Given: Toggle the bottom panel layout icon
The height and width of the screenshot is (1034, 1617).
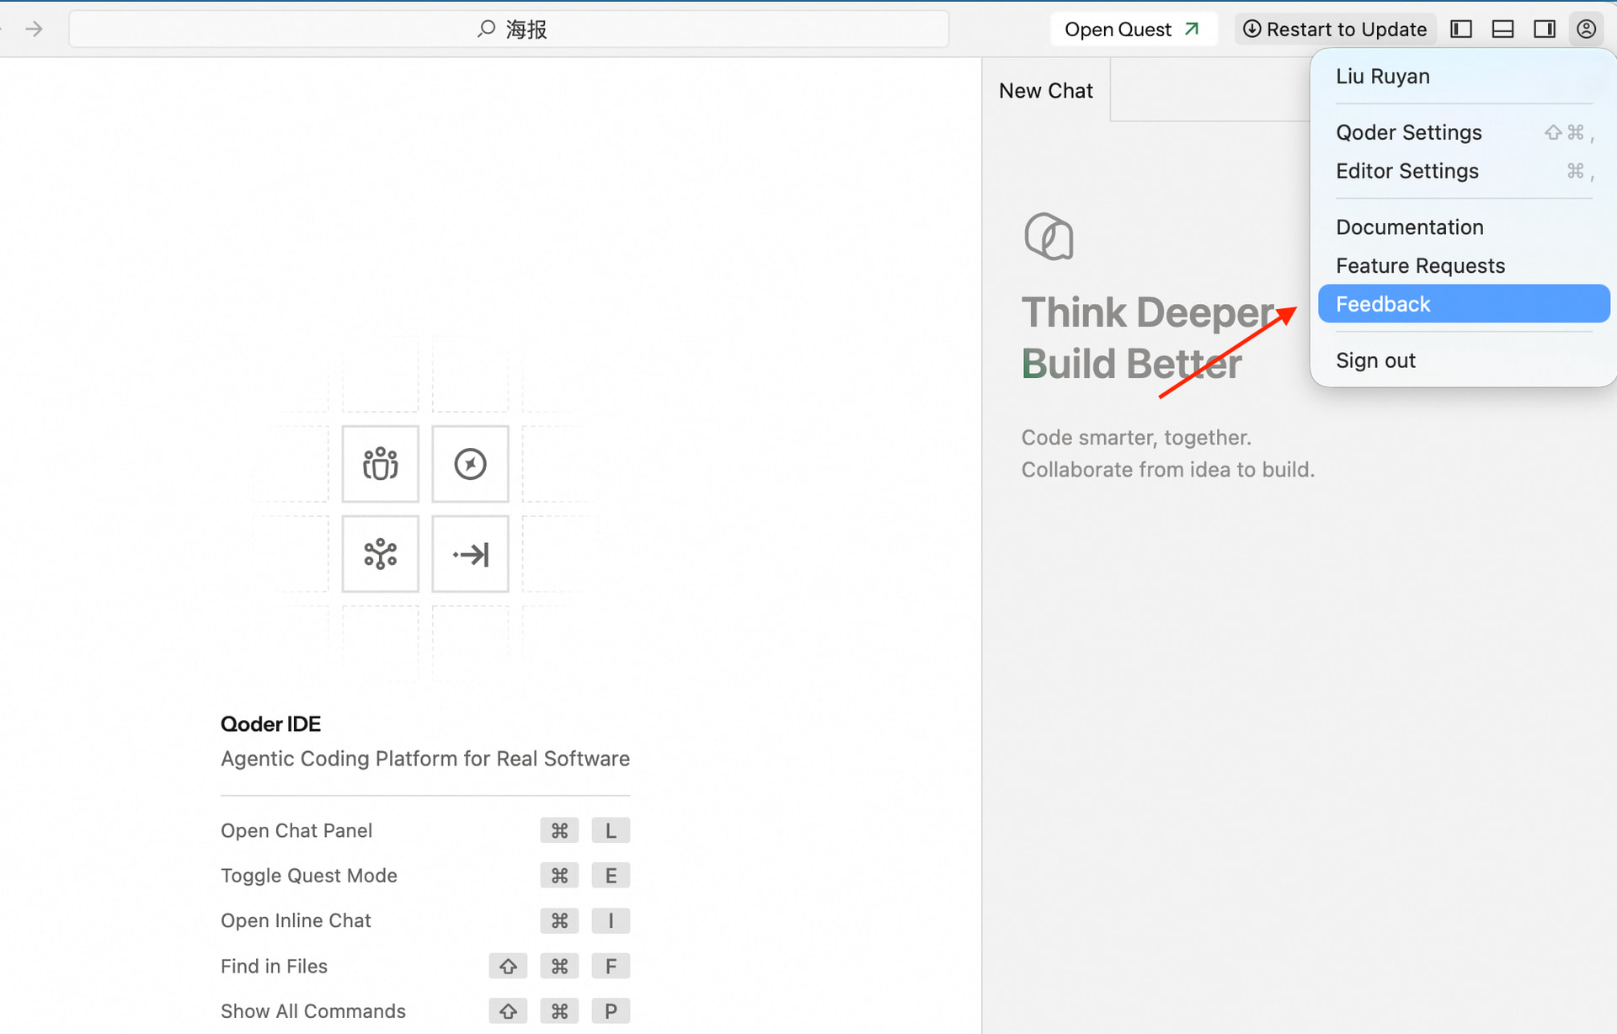Looking at the screenshot, I should 1502,29.
